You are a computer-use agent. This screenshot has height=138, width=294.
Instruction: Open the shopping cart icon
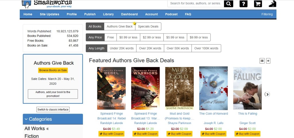pos(258,3)
